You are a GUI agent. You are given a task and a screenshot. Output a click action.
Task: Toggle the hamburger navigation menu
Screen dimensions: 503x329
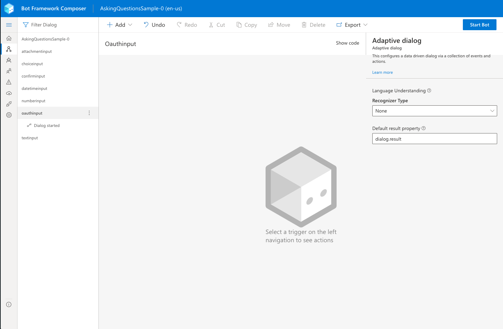(x=9, y=25)
